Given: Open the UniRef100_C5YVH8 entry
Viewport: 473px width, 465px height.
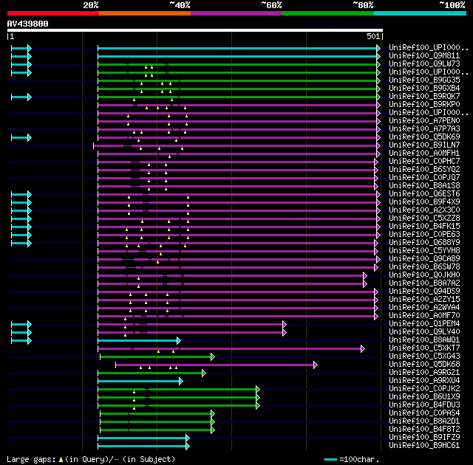Looking at the screenshot, I should click(x=424, y=251).
